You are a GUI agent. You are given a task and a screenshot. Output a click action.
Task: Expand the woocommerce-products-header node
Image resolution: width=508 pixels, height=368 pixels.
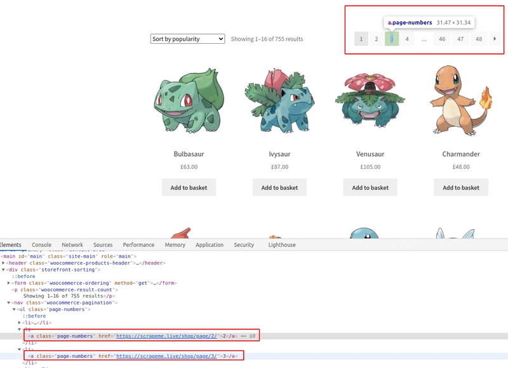3,263
